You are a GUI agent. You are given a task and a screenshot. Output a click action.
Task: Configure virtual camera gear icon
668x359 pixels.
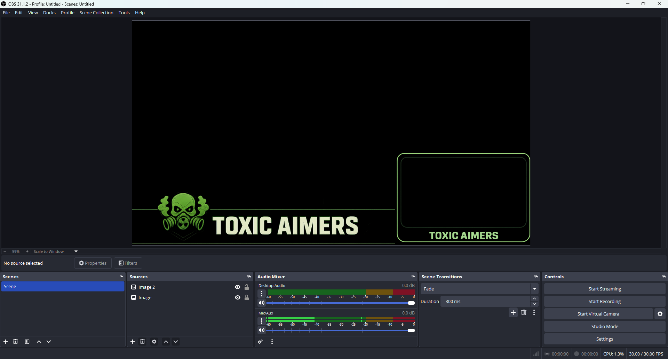(x=660, y=314)
